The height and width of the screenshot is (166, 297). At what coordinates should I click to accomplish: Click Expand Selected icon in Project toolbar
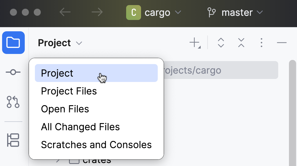point(221,43)
